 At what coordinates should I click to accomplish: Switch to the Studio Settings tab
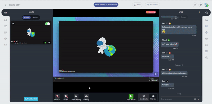pyautogui.click(x=35, y=17)
